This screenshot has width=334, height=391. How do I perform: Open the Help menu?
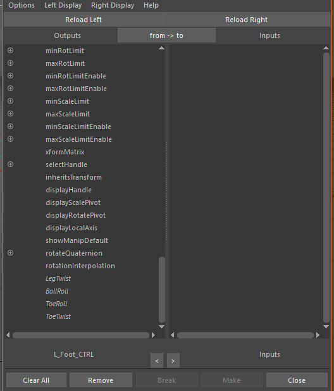151,5
